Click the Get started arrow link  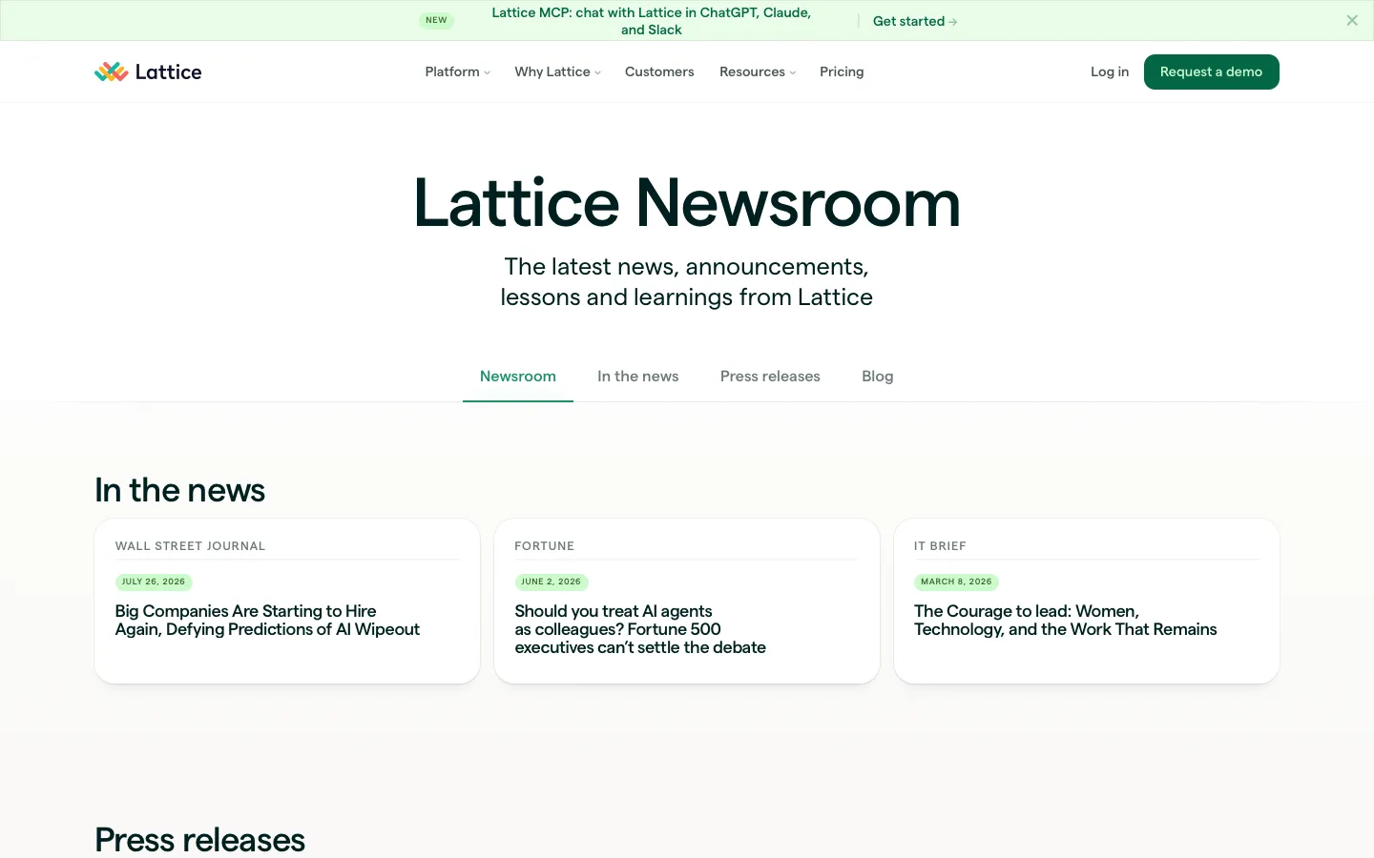[x=915, y=21]
